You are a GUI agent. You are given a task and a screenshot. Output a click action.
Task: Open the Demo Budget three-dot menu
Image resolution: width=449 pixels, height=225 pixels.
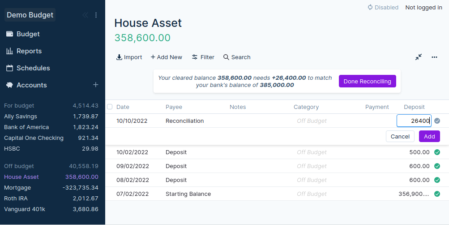[96, 15]
